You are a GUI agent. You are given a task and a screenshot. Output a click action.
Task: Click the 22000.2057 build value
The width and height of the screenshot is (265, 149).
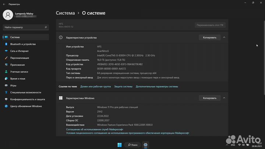coord(103,120)
